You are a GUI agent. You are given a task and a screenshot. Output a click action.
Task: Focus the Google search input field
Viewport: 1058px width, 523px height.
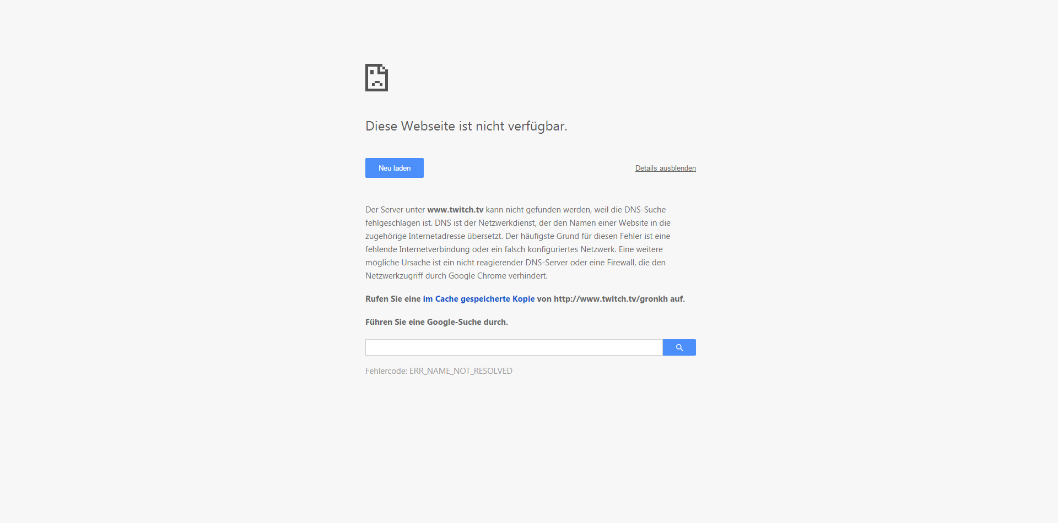(514, 347)
